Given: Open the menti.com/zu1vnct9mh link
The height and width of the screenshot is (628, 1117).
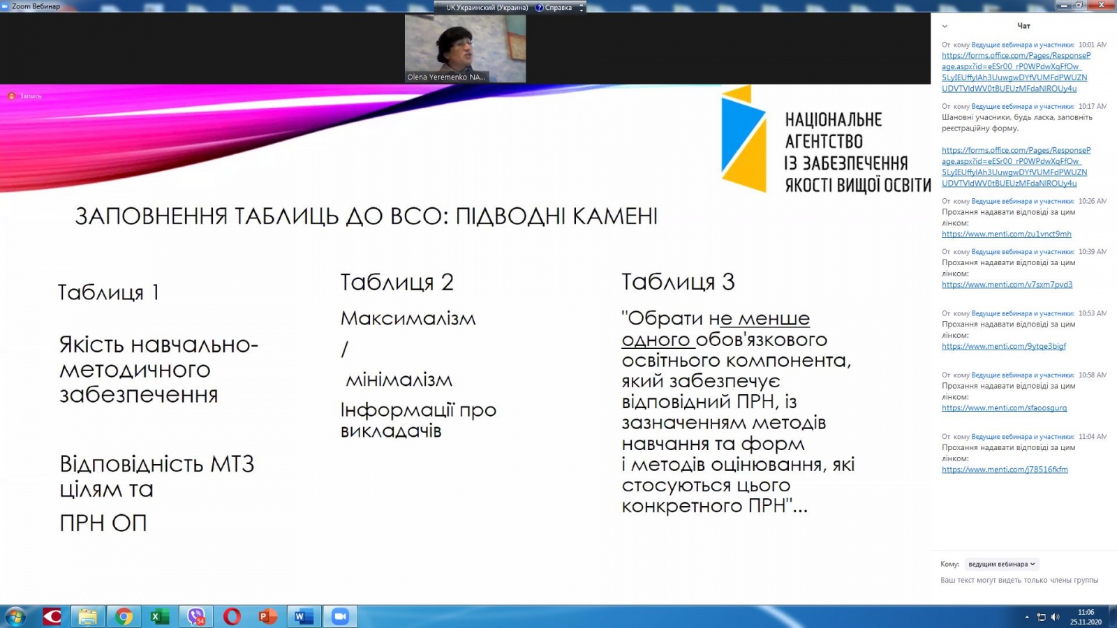Looking at the screenshot, I should click(1006, 234).
